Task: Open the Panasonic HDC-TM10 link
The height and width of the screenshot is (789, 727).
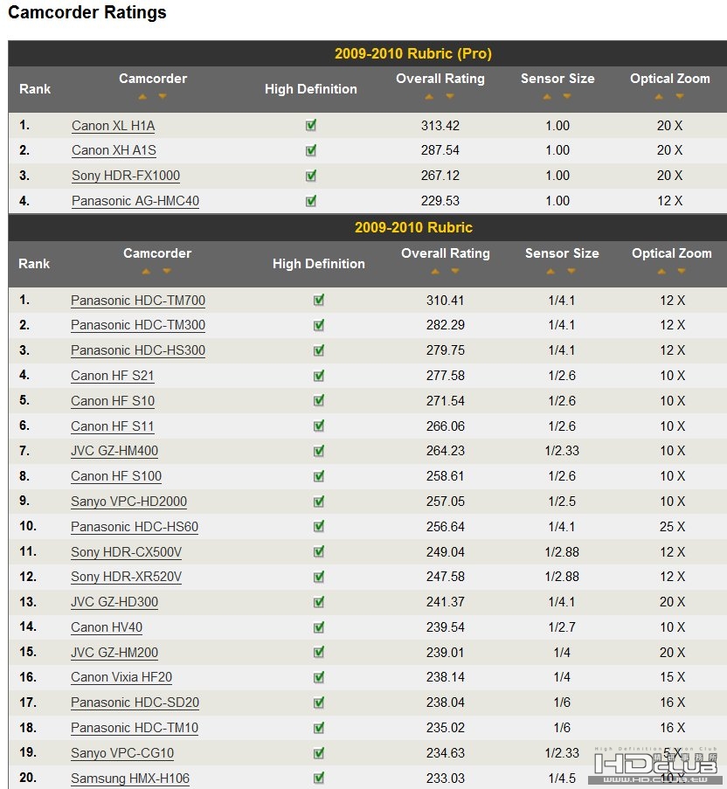Action: pyautogui.click(x=135, y=728)
